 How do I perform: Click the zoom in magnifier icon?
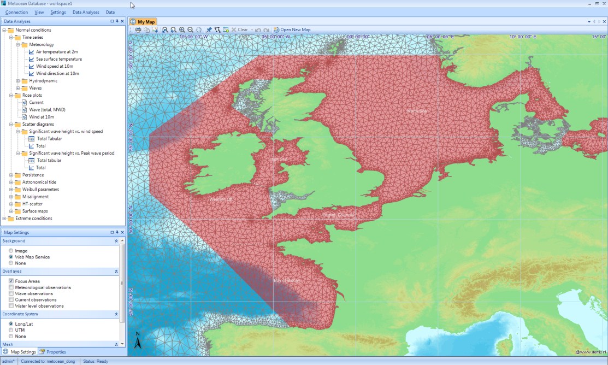[x=182, y=30]
